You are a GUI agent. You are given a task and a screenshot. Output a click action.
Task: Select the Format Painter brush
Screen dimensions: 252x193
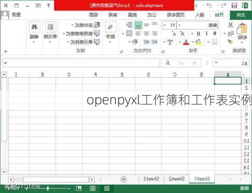pos(231,42)
